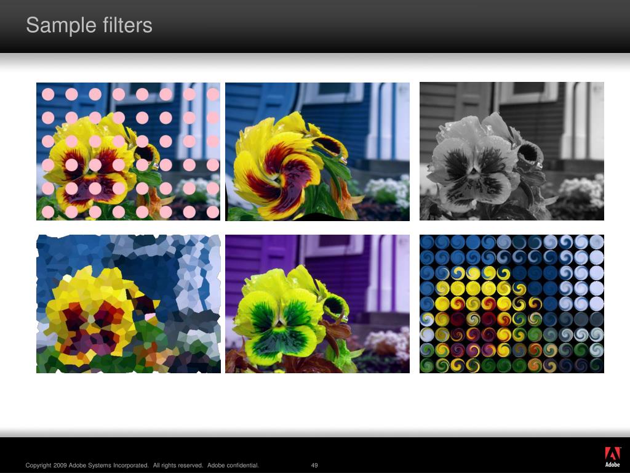
Task: Click the purple hue-shifted pansy image
Action: click(317, 304)
